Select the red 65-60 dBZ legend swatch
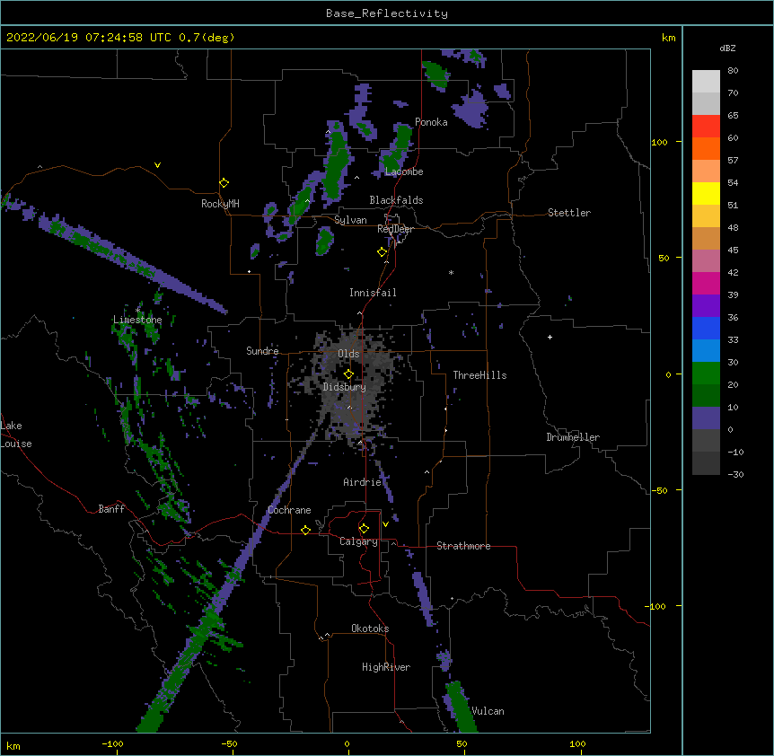This screenshot has width=774, height=756. (706, 127)
